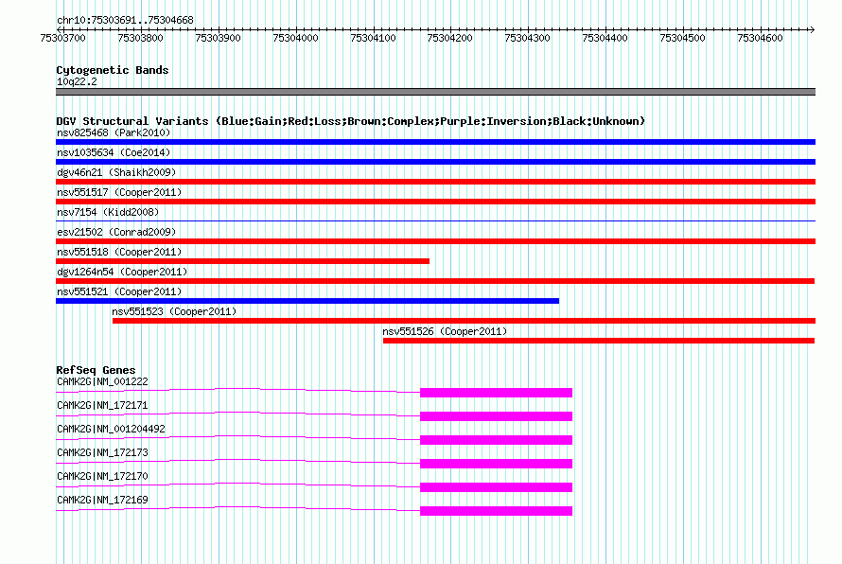Select the magenta exon block of NM_001222

(x=496, y=393)
